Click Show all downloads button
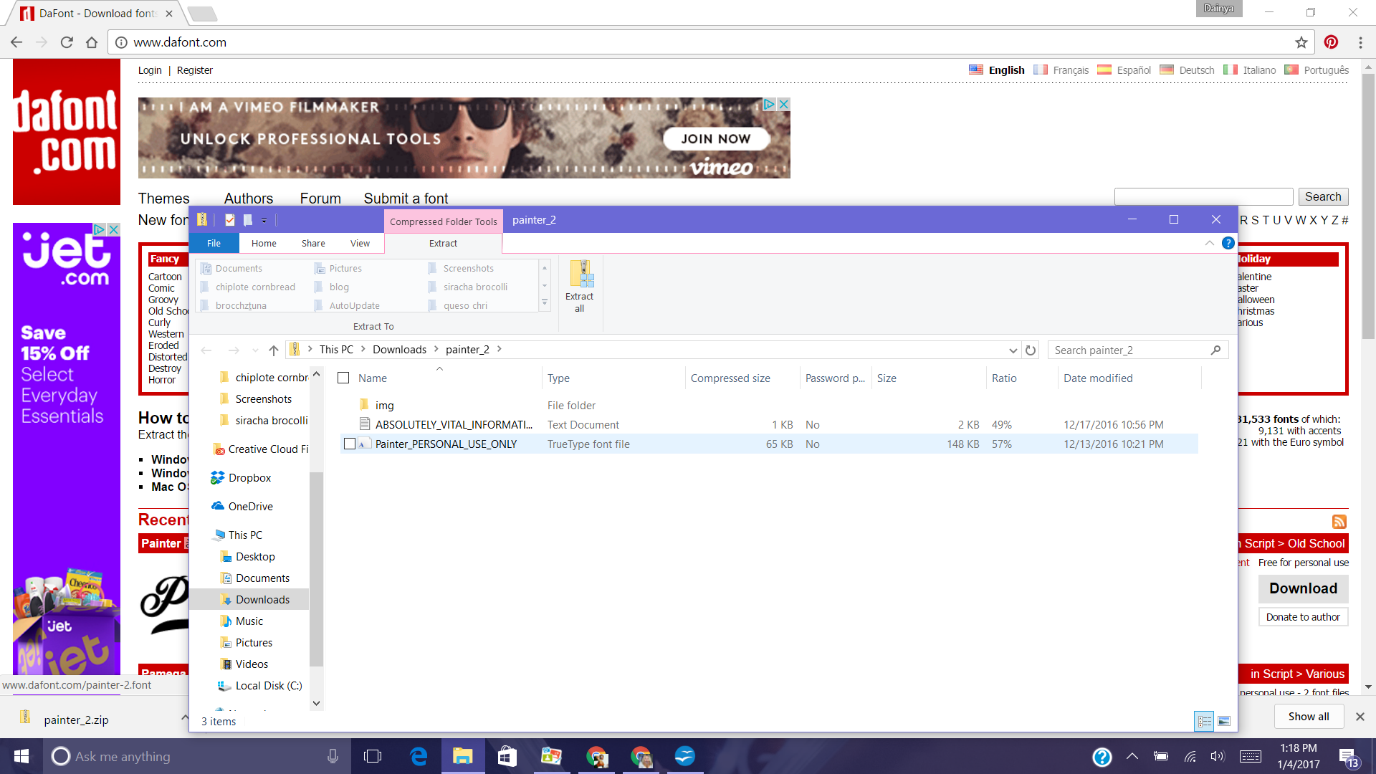Image resolution: width=1376 pixels, height=774 pixels. click(1308, 717)
